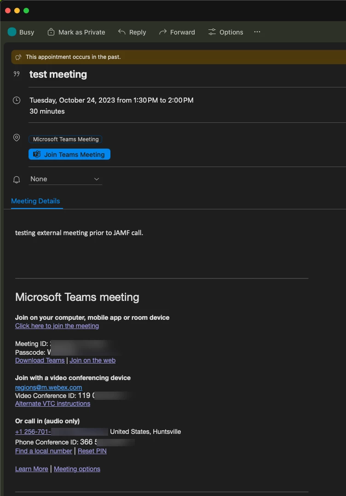Open the more actions ellipsis menu
The width and height of the screenshot is (346, 496).
(257, 32)
